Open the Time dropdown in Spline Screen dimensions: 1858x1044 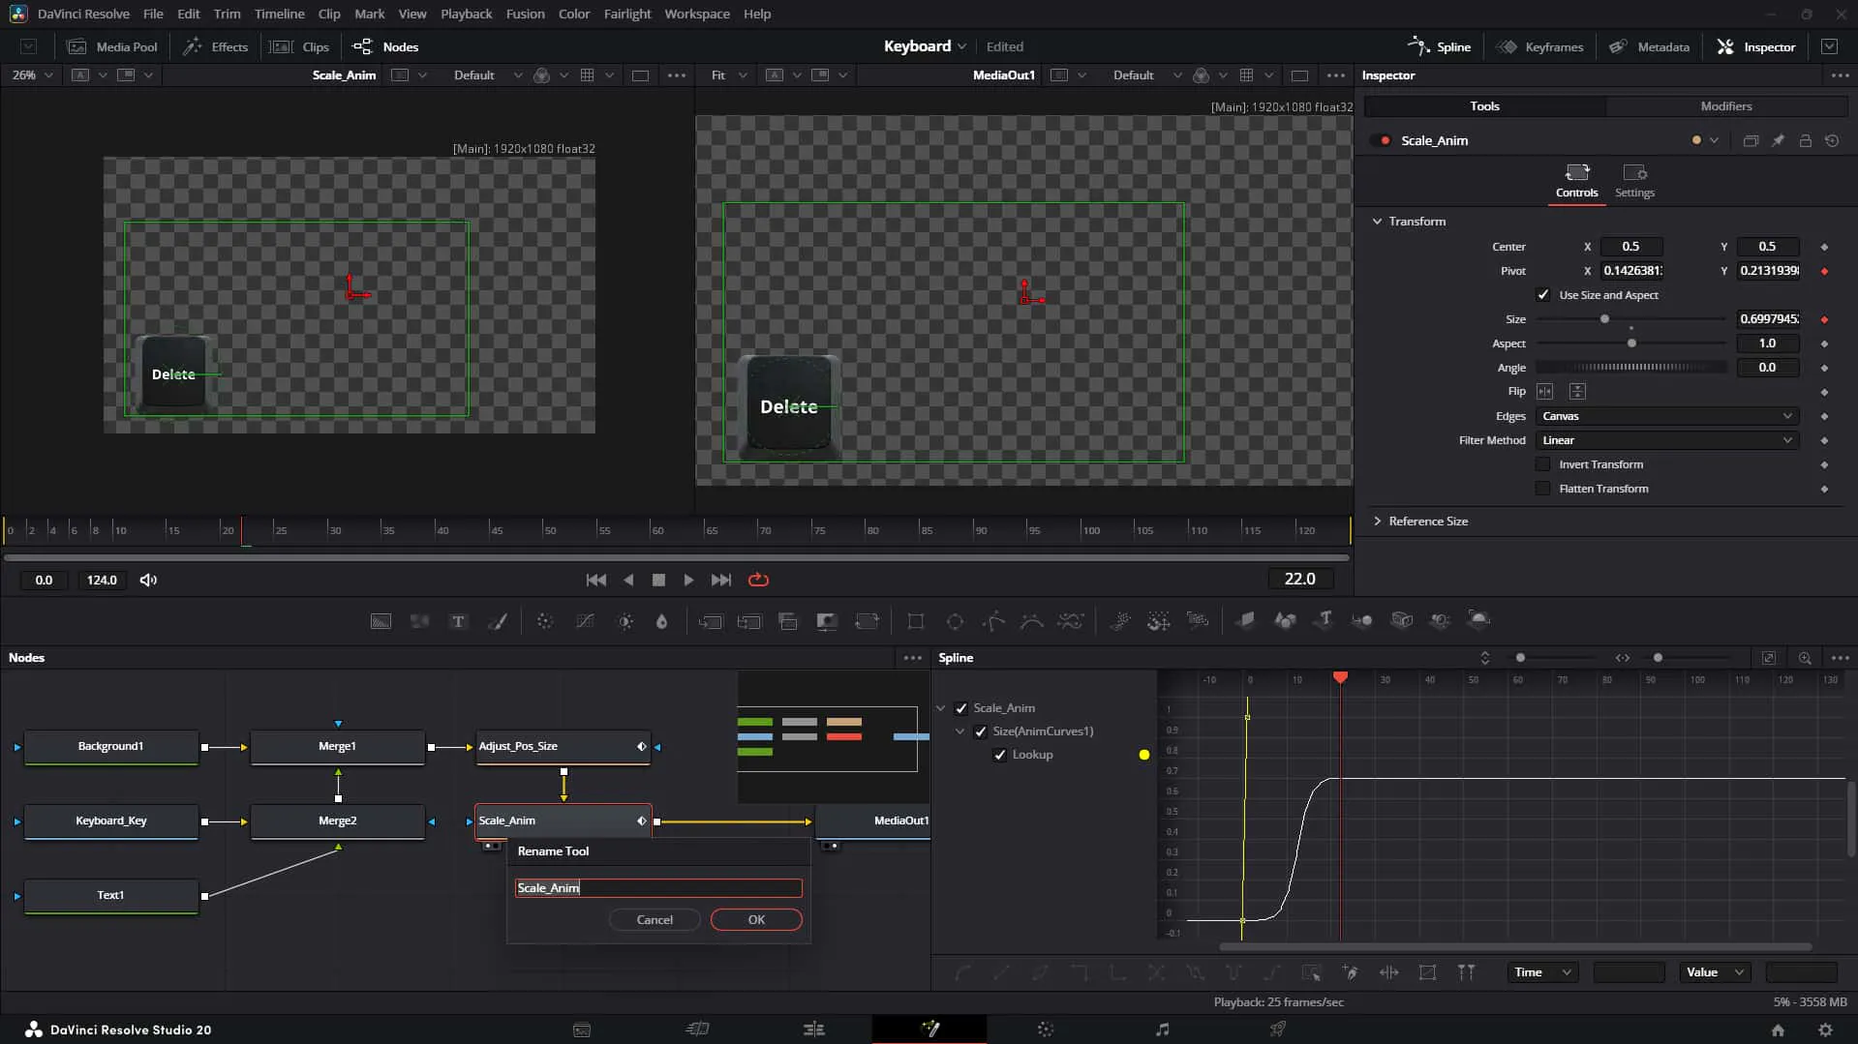click(1542, 972)
